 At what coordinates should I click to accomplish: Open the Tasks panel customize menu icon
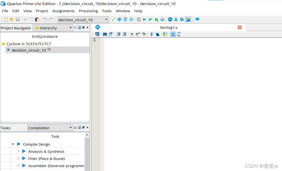pyautogui.click(x=75, y=128)
